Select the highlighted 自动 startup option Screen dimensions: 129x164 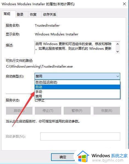(77, 87)
